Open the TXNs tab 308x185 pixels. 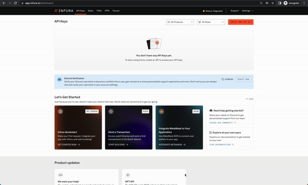click(x=99, y=11)
